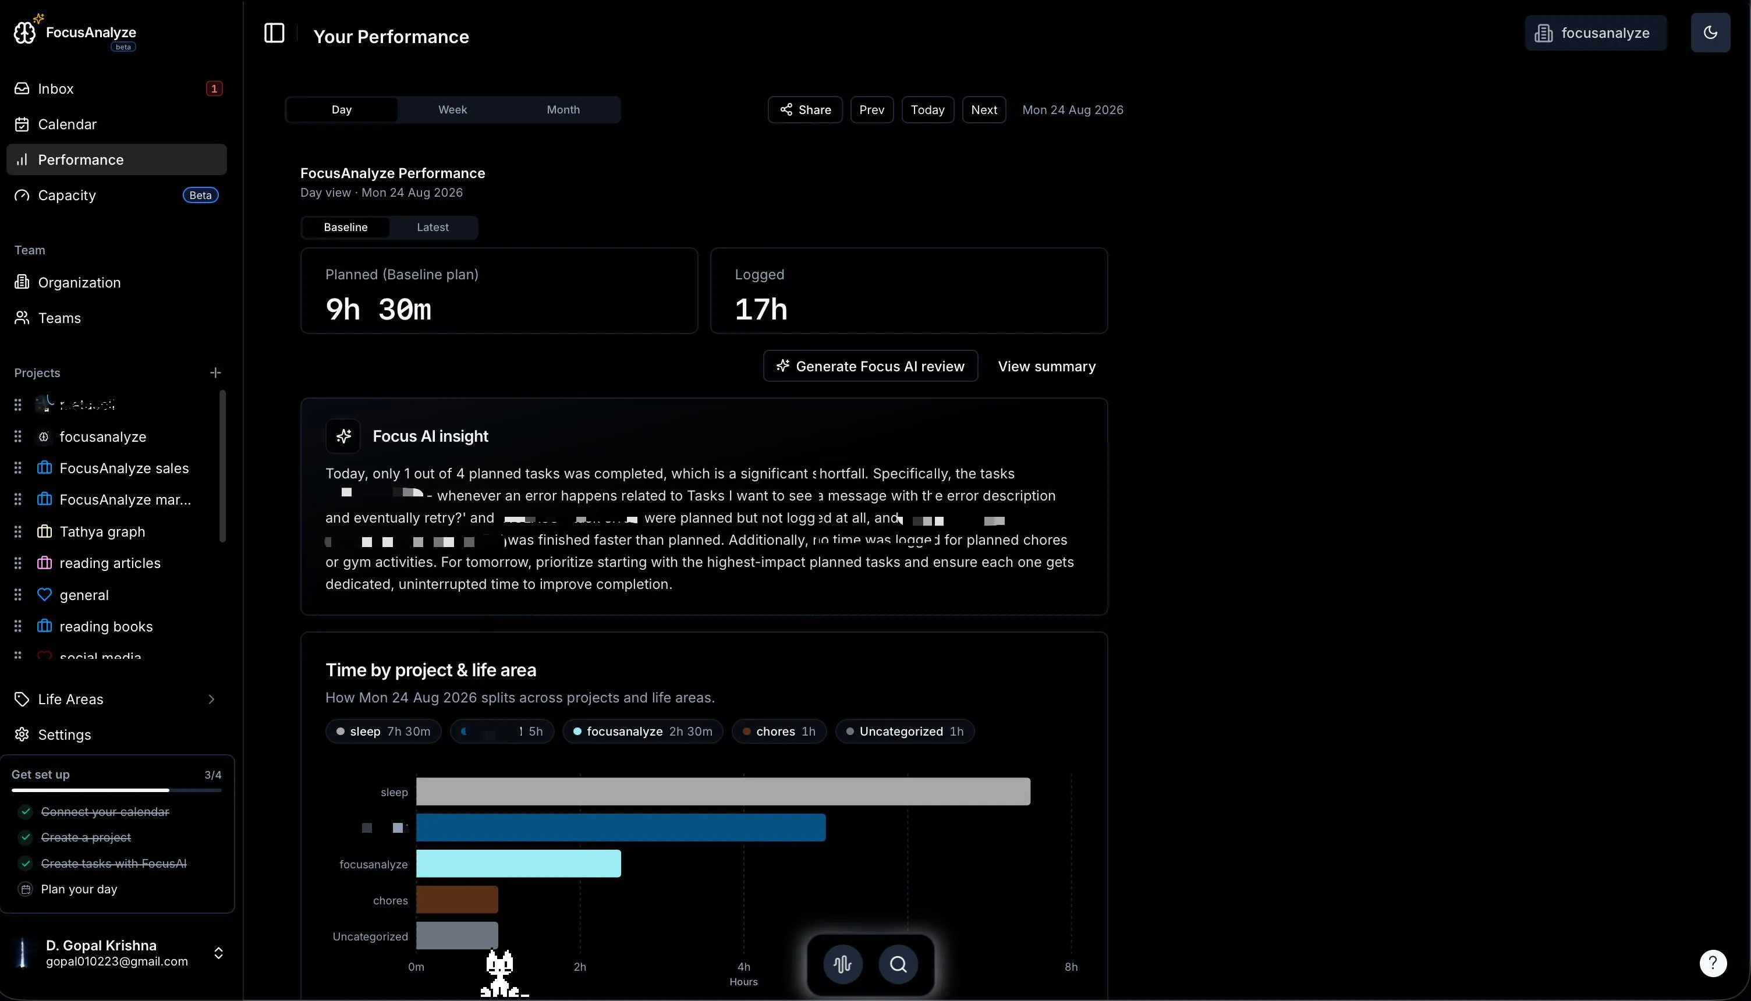This screenshot has width=1751, height=1001.
Task: Click the light cyan focusanalyze chart bar
Action: pos(518,864)
